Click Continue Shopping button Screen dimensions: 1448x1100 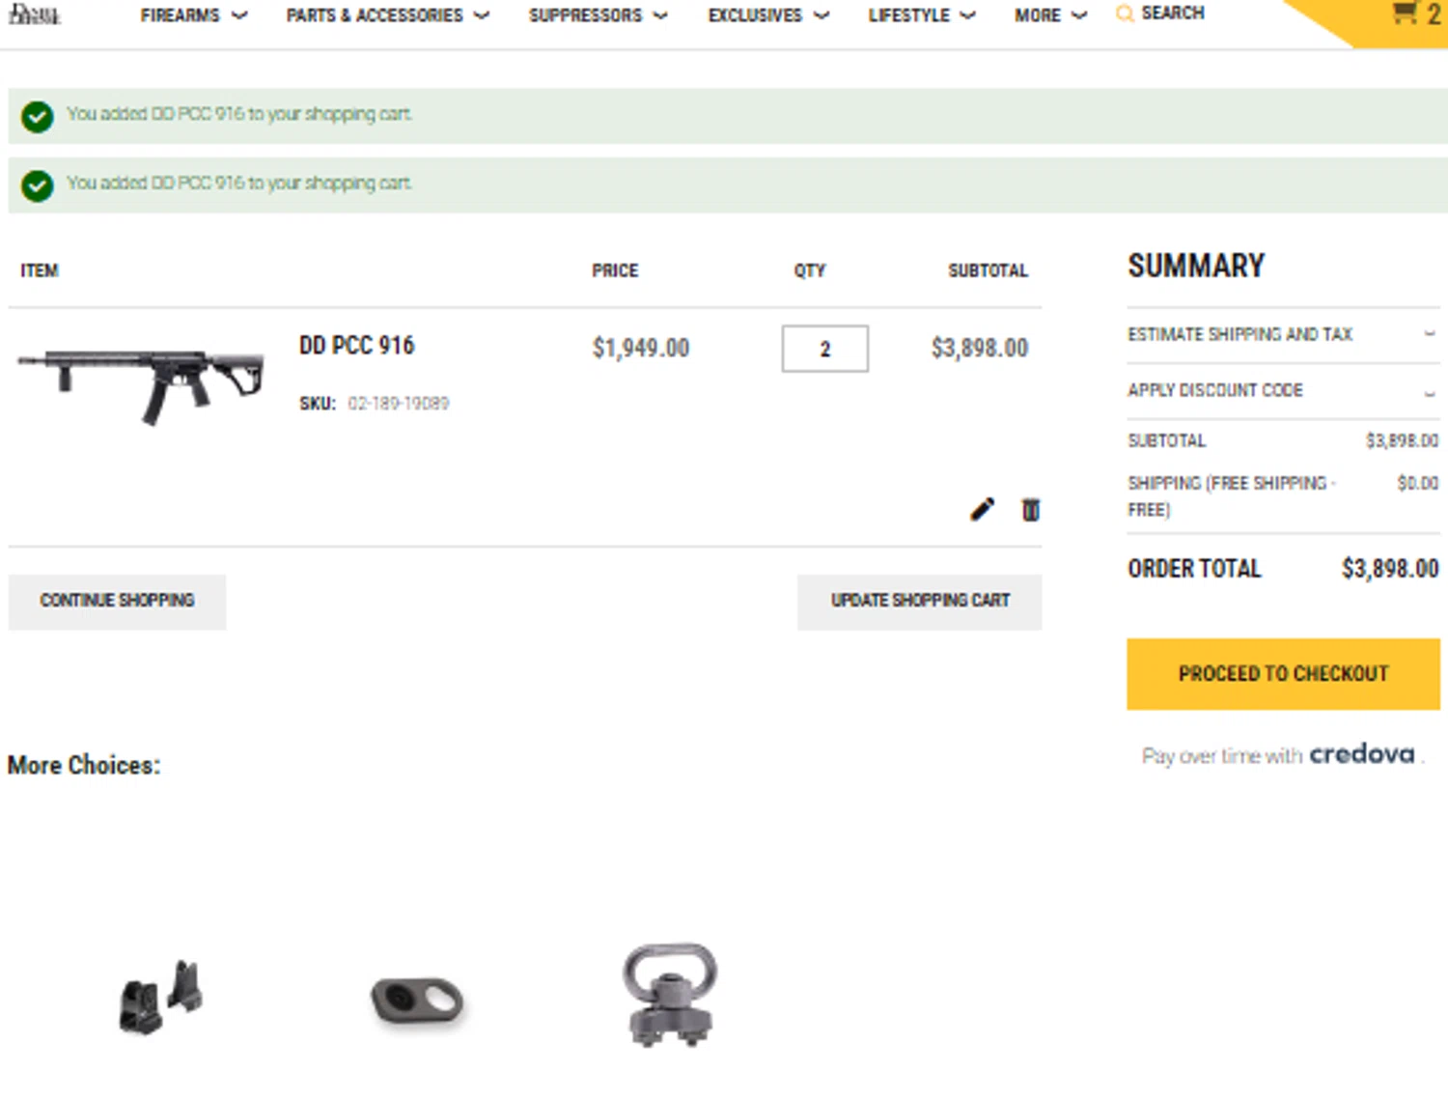(x=117, y=601)
